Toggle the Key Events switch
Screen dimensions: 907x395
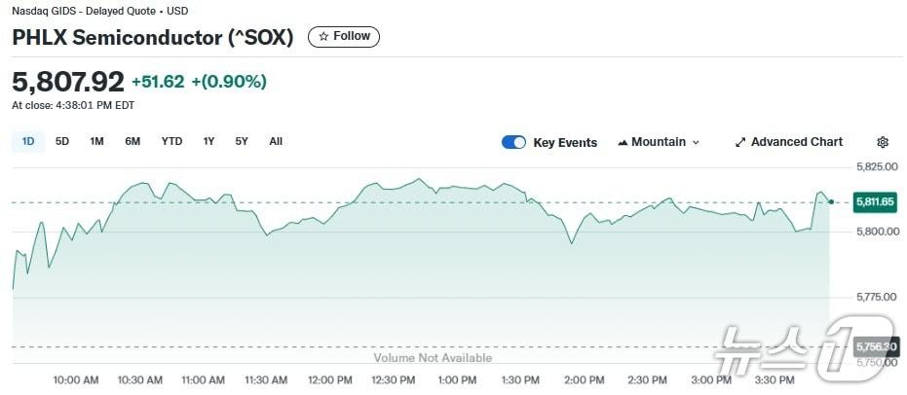pos(513,142)
